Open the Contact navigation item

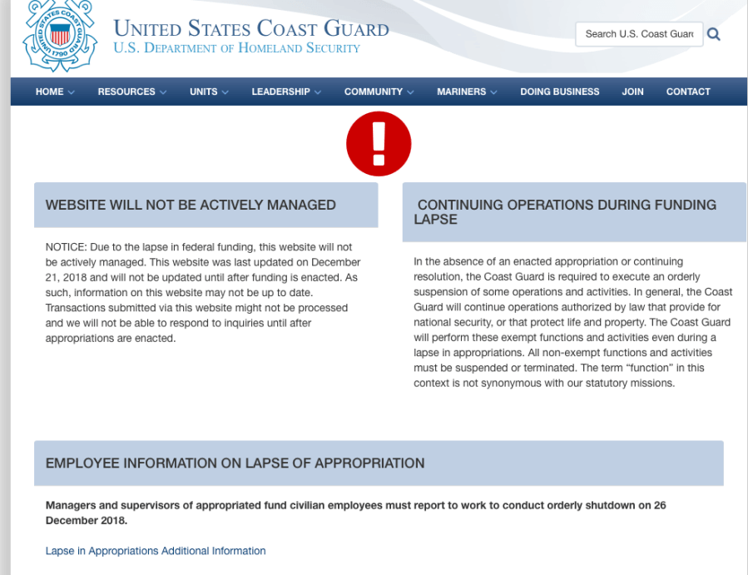click(688, 92)
